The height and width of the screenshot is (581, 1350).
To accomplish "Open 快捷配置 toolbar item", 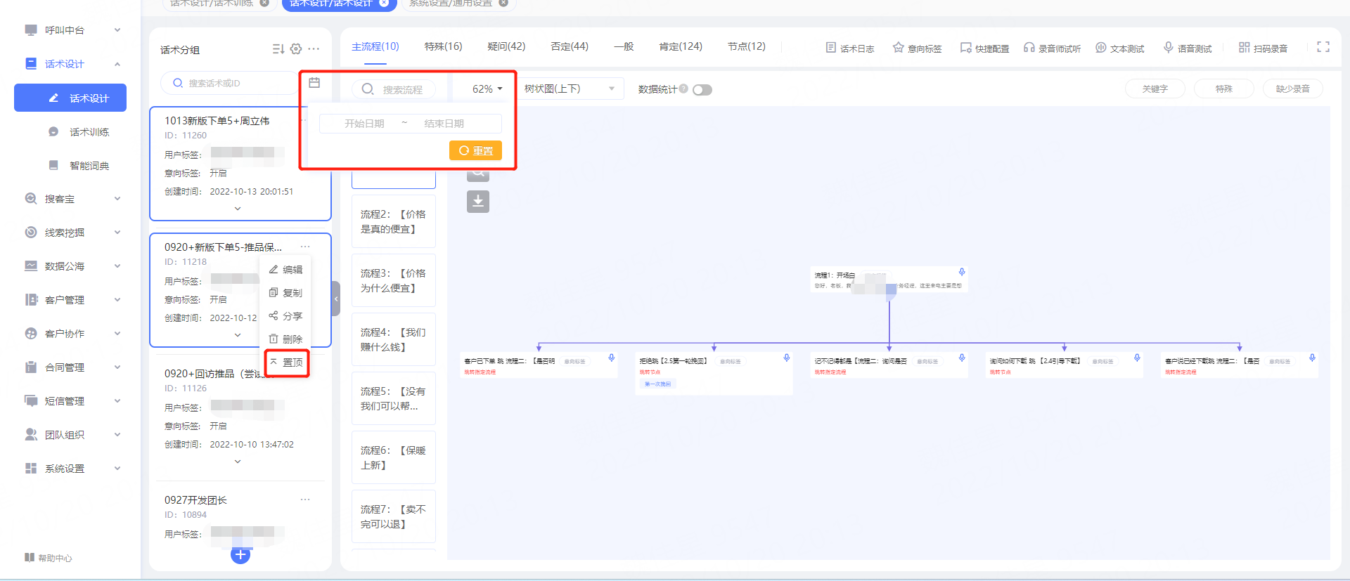I will tap(984, 48).
